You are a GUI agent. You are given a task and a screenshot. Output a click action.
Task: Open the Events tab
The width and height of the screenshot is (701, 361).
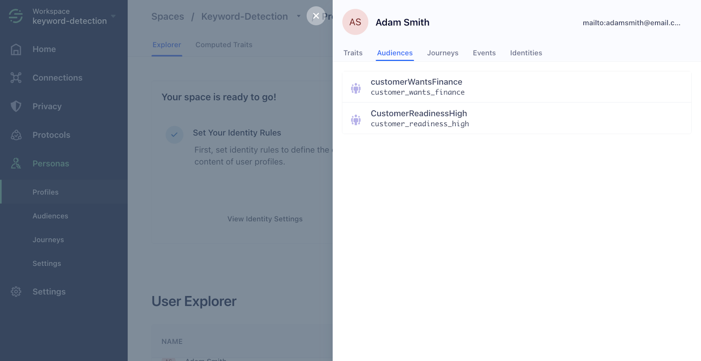(484, 53)
